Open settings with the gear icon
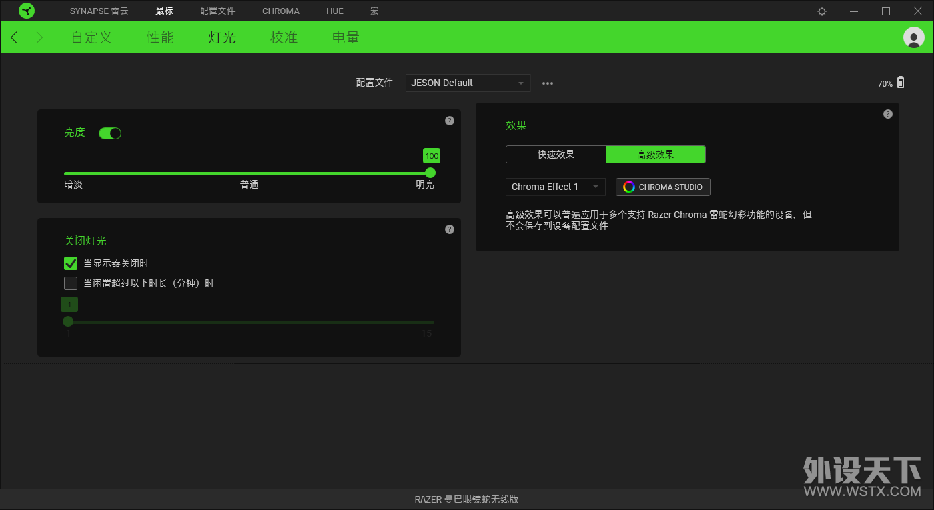This screenshot has width=934, height=510. pyautogui.click(x=822, y=11)
